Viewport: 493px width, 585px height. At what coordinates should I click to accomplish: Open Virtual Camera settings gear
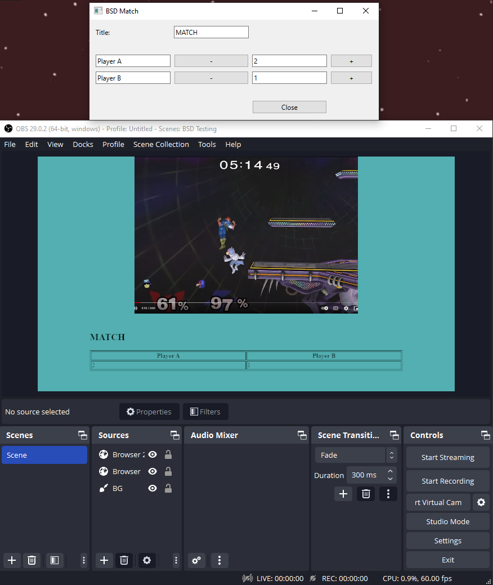point(481,502)
